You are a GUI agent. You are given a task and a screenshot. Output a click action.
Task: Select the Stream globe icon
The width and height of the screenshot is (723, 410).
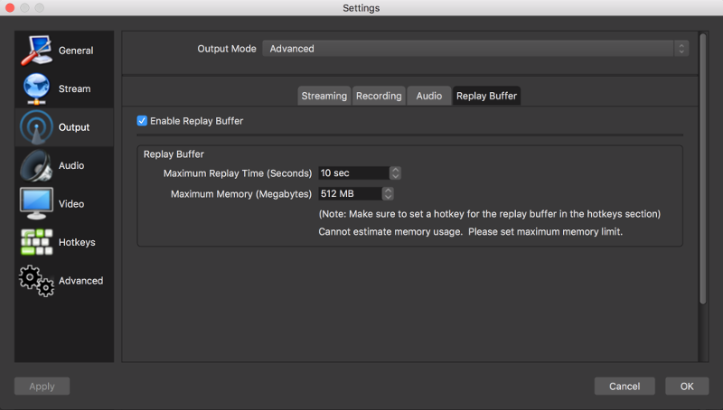coord(36,89)
